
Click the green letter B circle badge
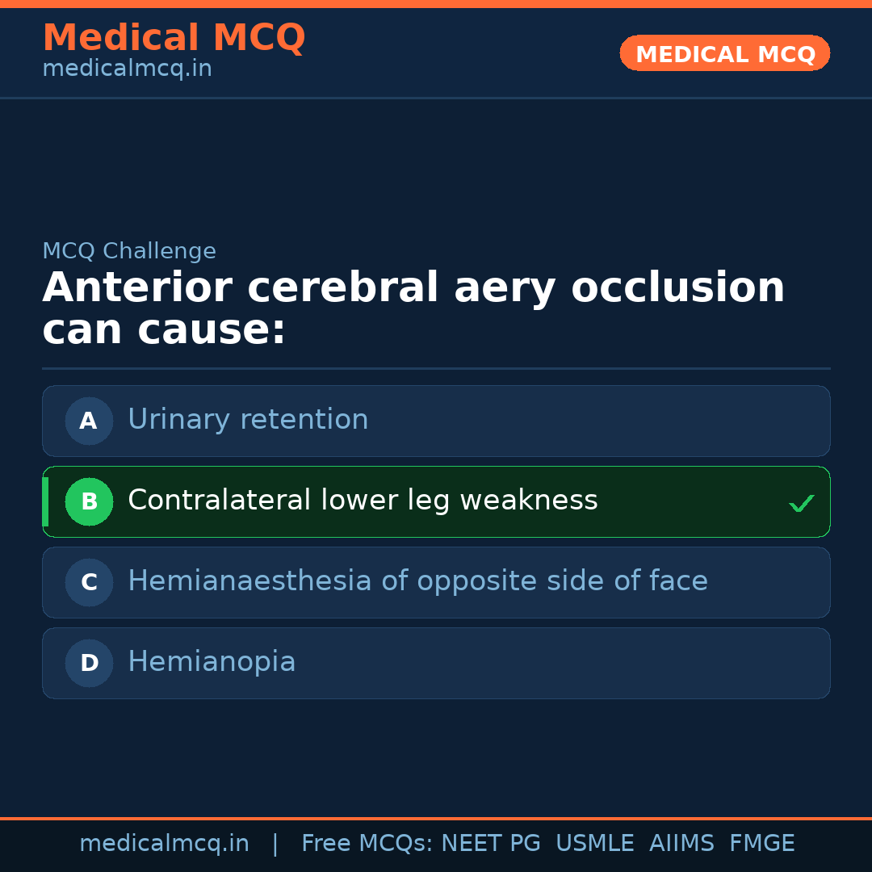[x=89, y=501]
